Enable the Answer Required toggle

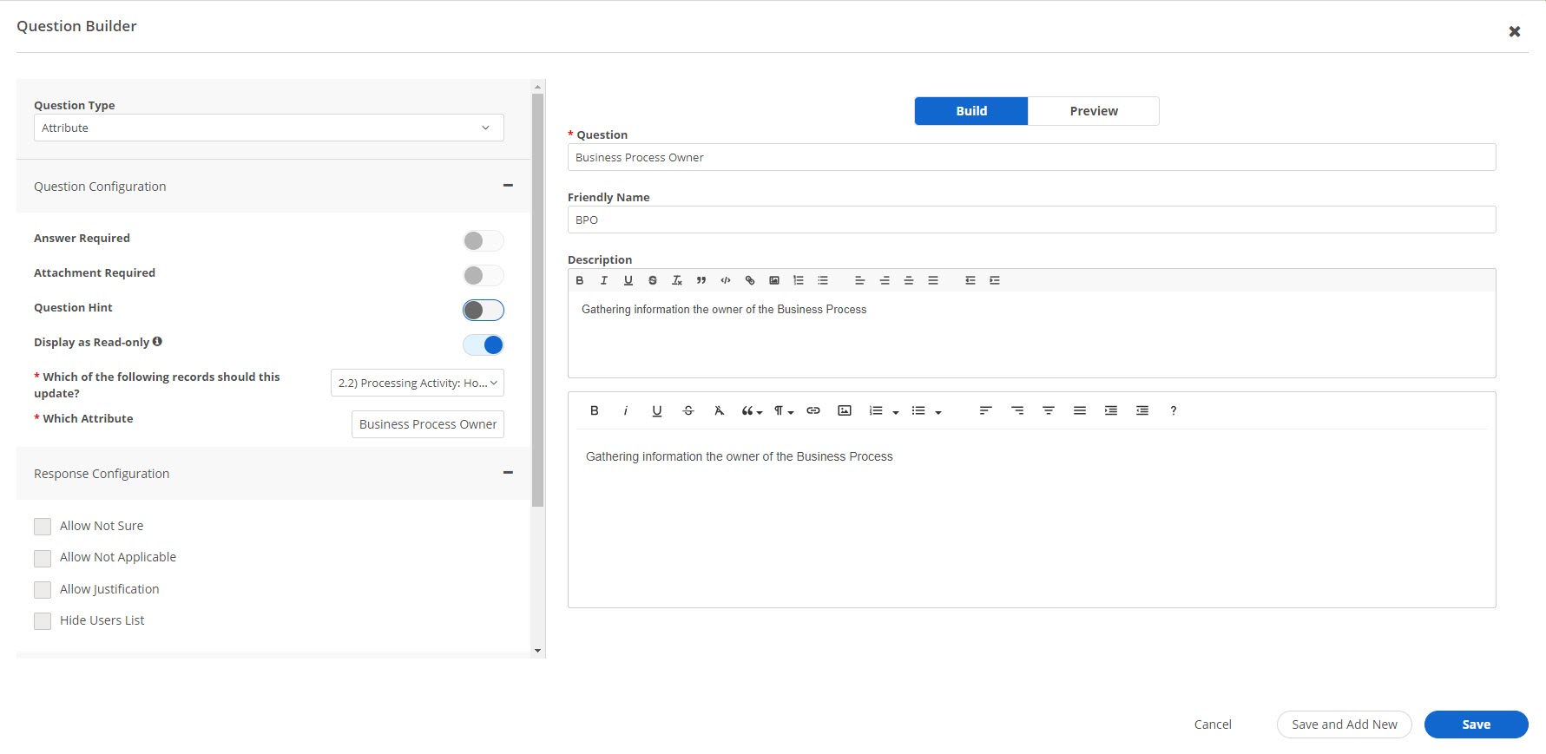coord(483,240)
